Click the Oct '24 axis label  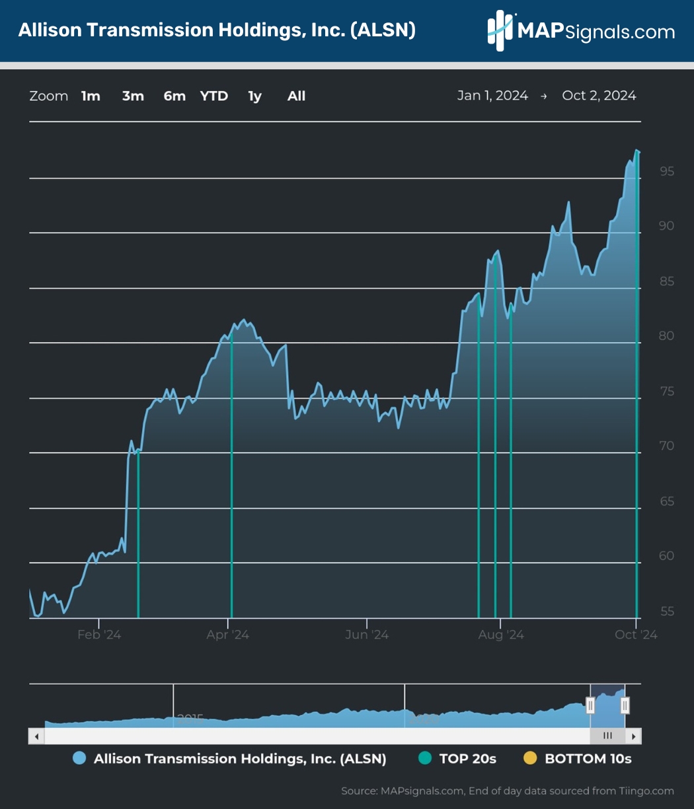636,635
